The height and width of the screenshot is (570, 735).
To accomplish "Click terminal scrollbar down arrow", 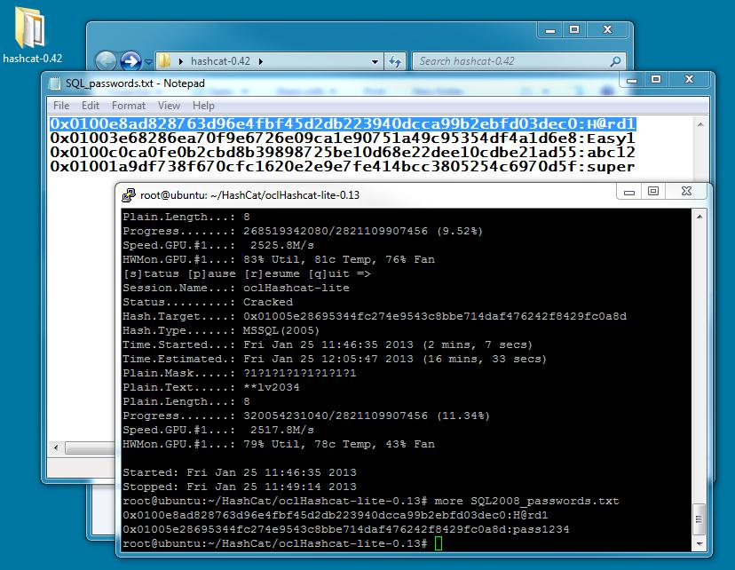I will (699, 543).
